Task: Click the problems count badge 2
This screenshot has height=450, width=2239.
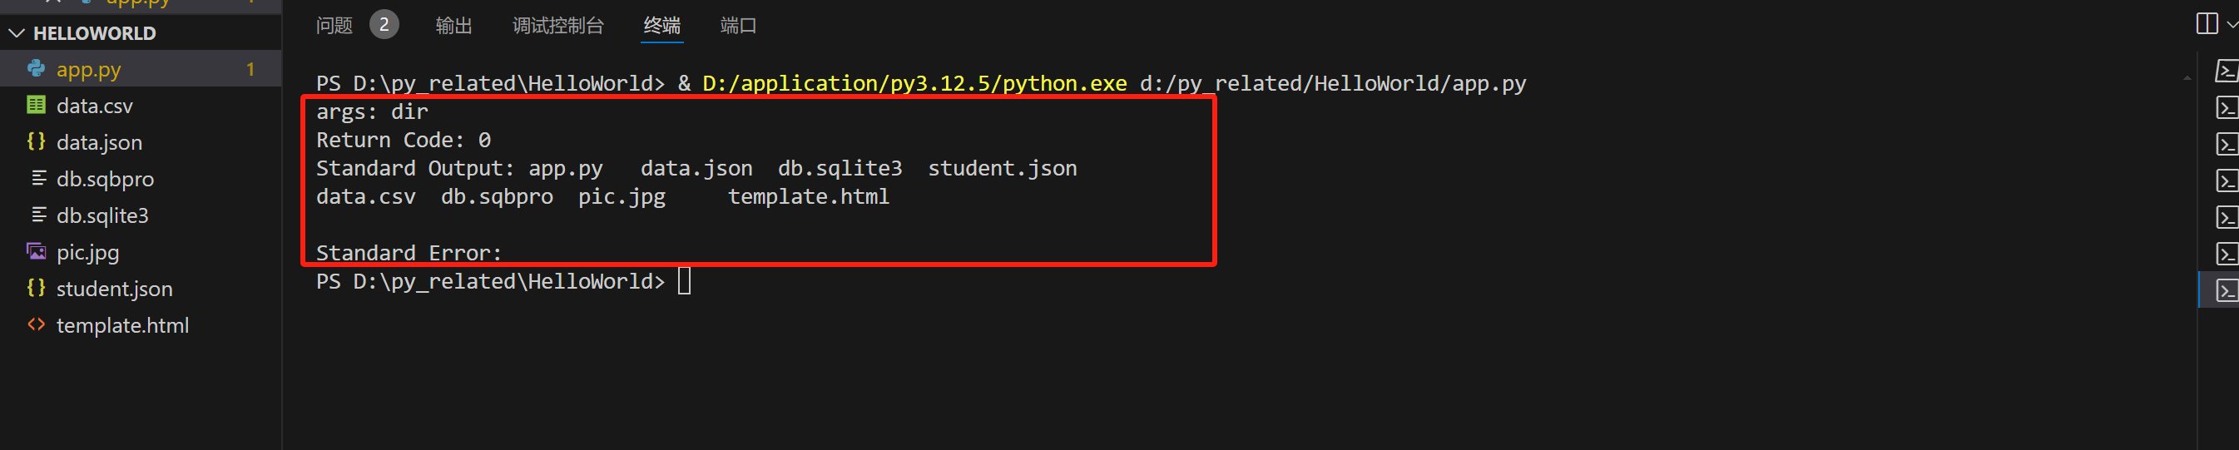Action: pos(384,24)
